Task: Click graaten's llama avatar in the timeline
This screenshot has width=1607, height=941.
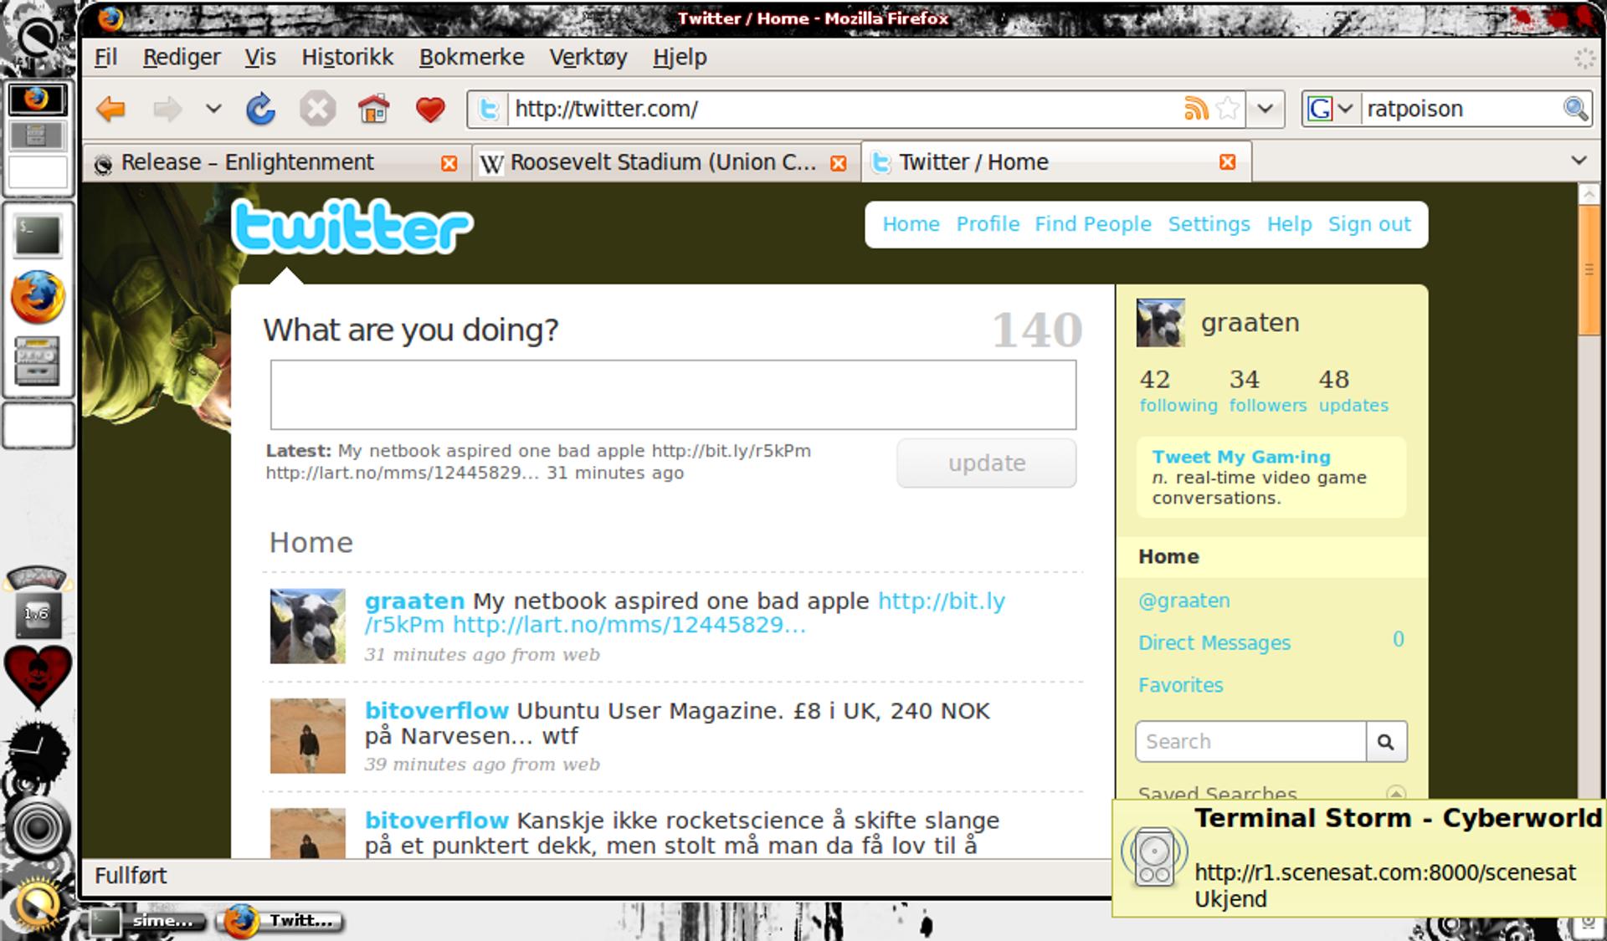Action: click(307, 626)
